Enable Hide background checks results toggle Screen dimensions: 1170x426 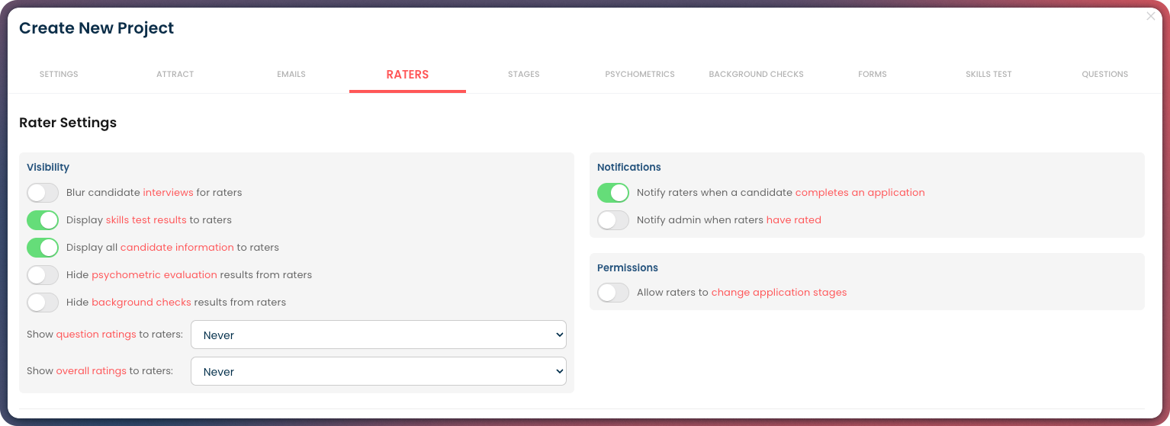[x=43, y=303]
